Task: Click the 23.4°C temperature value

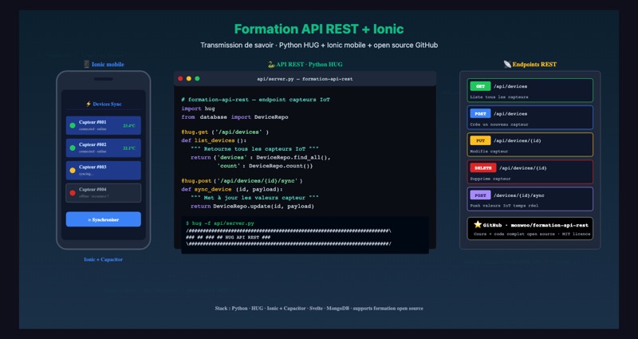Action: 129,126
